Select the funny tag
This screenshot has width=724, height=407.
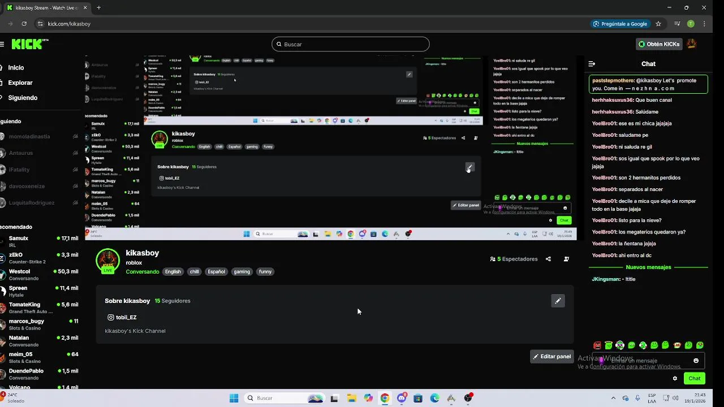point(265,272)
